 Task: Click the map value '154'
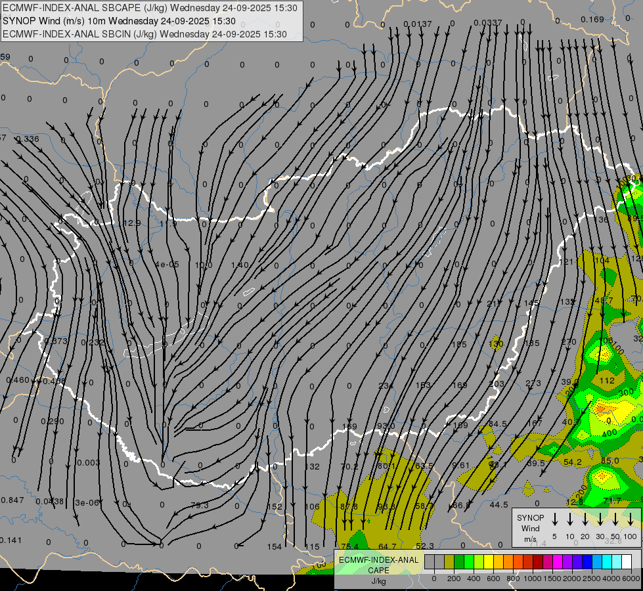[275, 546]
